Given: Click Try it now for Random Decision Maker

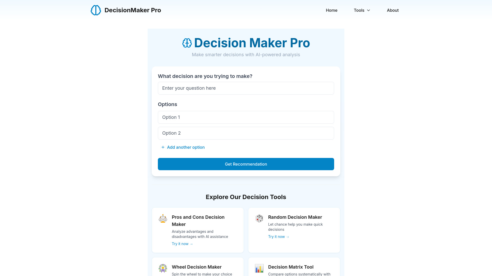Looking at the screenshot, I should point(279,237).
